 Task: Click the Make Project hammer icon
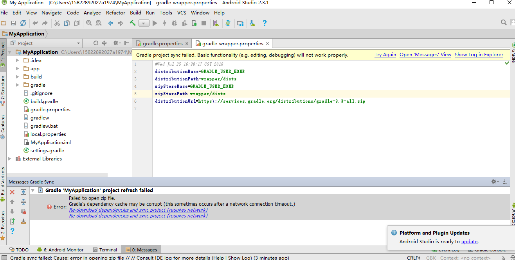pos(133,23)
